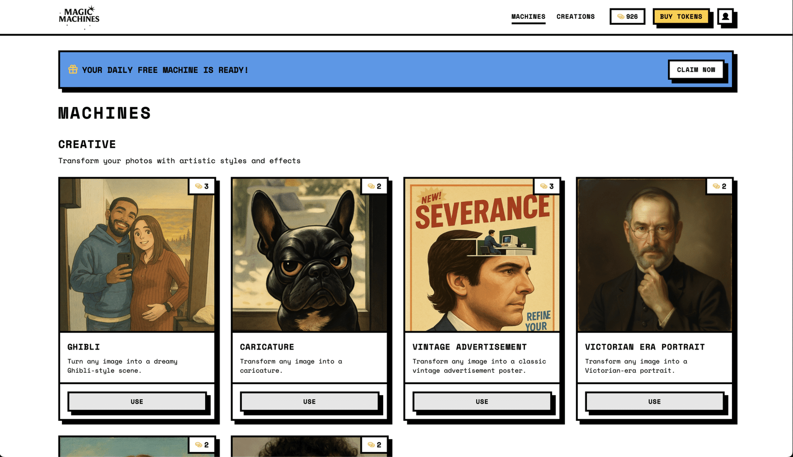Click the gift icon in daily banner

[x=73, y=69]
